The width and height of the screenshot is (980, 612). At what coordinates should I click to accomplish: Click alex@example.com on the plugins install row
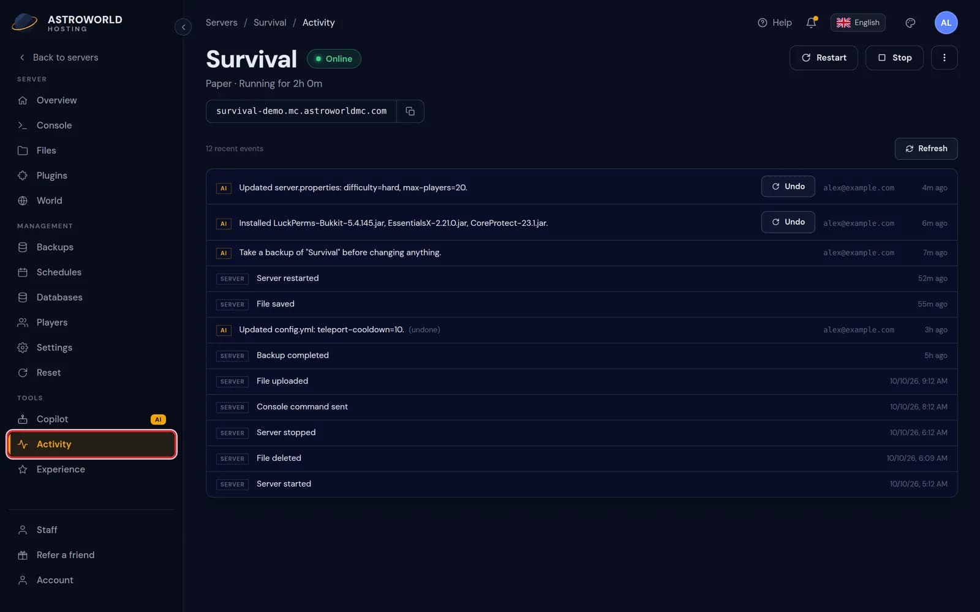[x=859, y=223]
